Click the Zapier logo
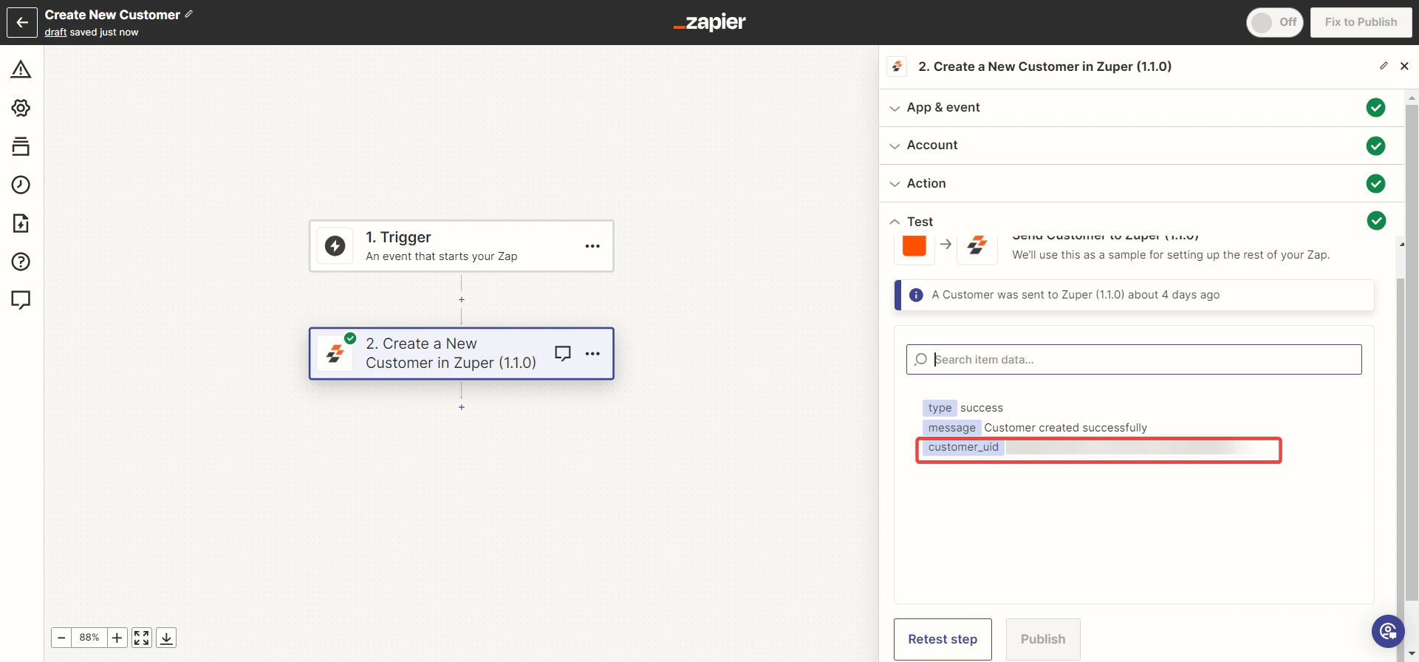This screenshot has width=1419, height=662. 709,22
